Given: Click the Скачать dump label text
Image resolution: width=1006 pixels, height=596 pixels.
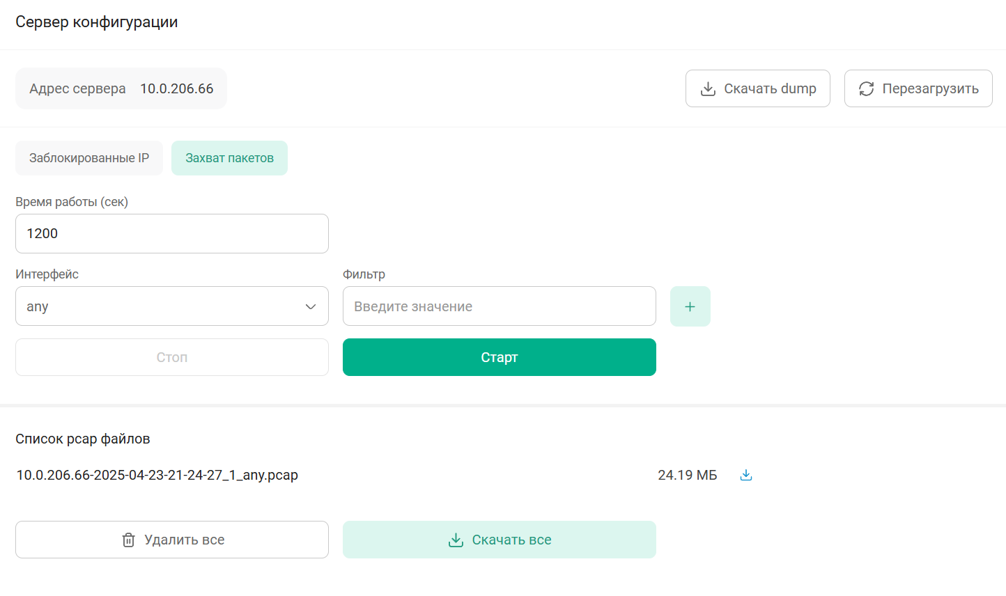Looking at the screenshot, I should 770,89.
